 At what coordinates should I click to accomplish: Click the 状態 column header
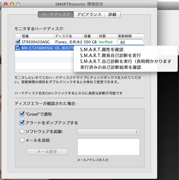click(107, 36)
